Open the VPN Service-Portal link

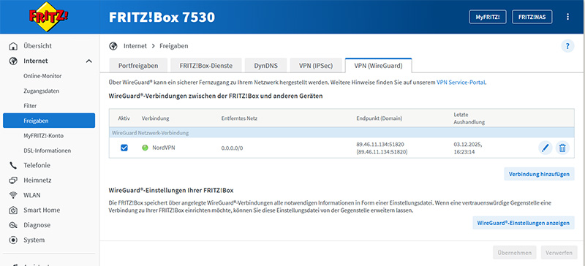461,83
